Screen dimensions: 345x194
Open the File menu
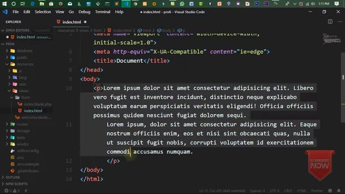click(16, 12)
